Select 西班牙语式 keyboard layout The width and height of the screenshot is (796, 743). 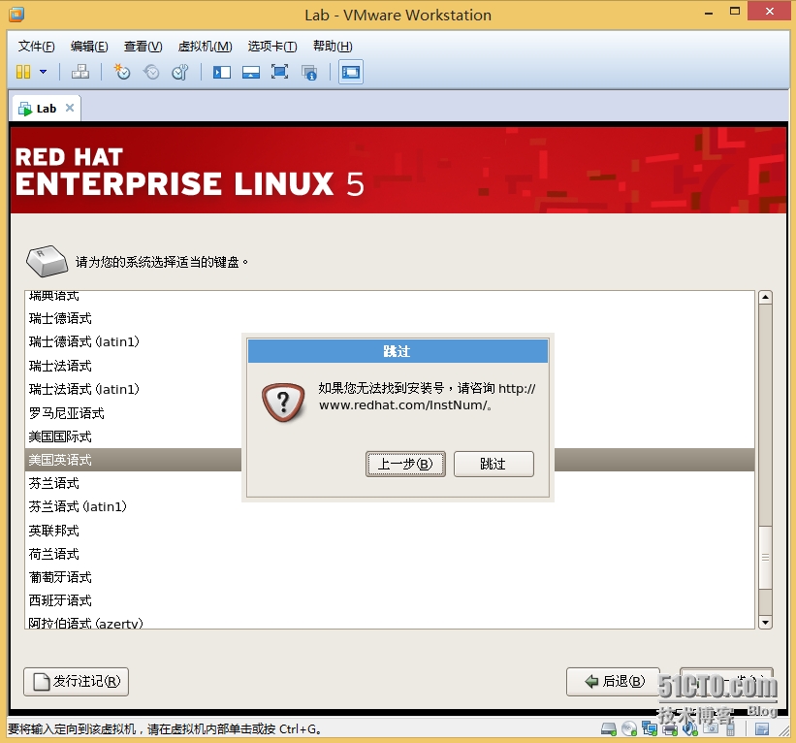point(390,600)
